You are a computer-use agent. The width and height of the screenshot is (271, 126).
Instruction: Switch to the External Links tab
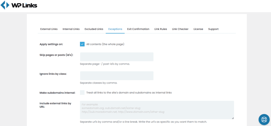[49, 29]
